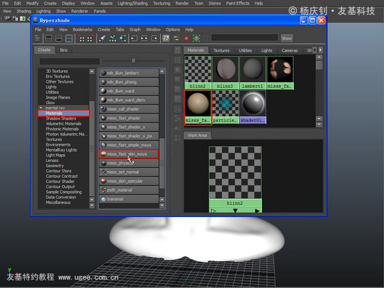
Task: Click the green dotted-square toolbar icon
Action: pyautogui.click(x=196, y=38)
